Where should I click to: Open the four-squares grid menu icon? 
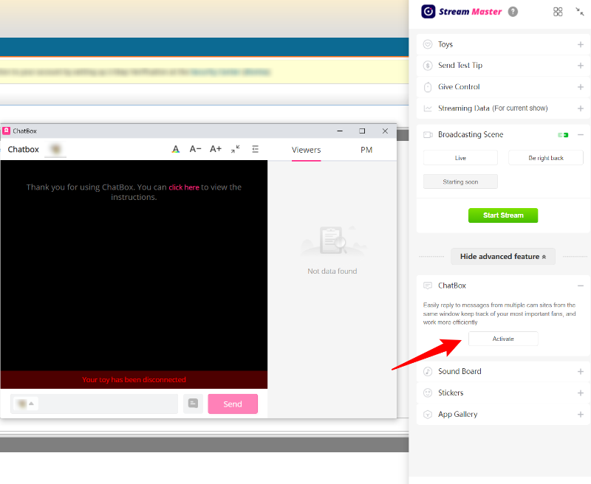tap(558, 12)
